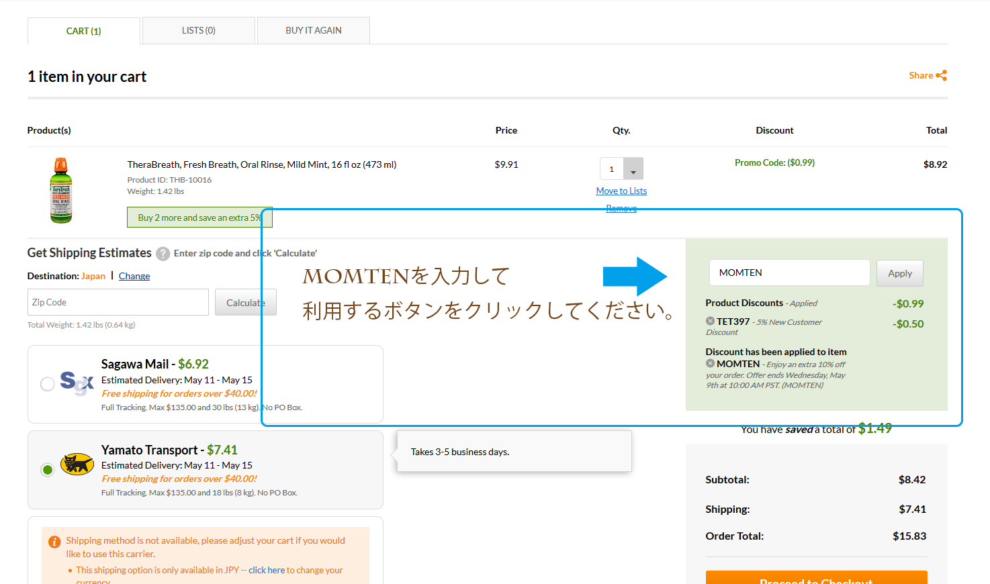Click the Share icon link
The image size is (990, 584).
pos(928,75)
